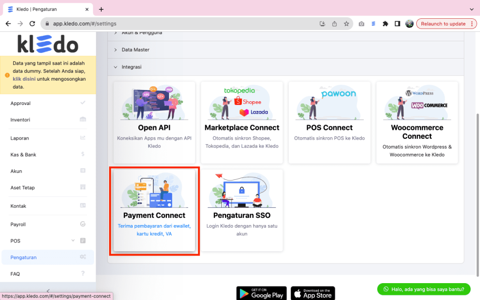Click the share page icon
This screenshot has width=480, height=300.
pyautogui.click(x=334, y=23)
